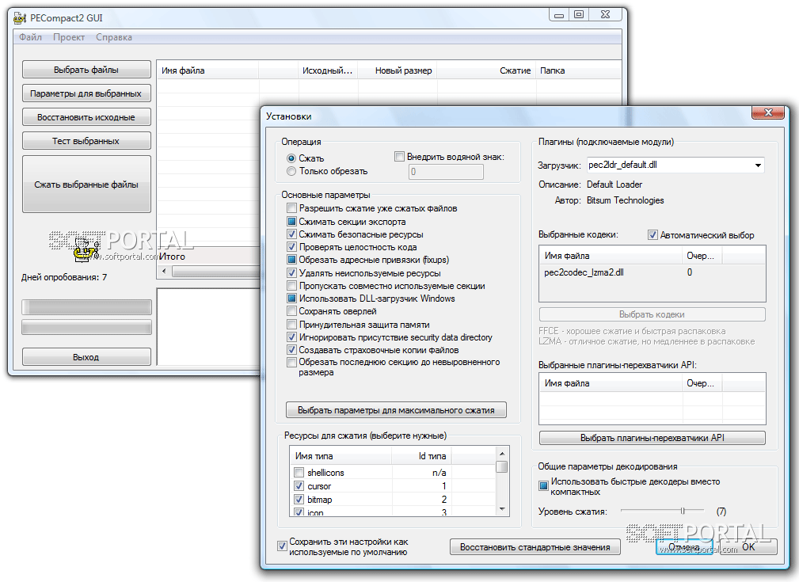Sort by Имя файла column in main window
The width and height of the screenshot is (799, 582).
coord(207,70)
